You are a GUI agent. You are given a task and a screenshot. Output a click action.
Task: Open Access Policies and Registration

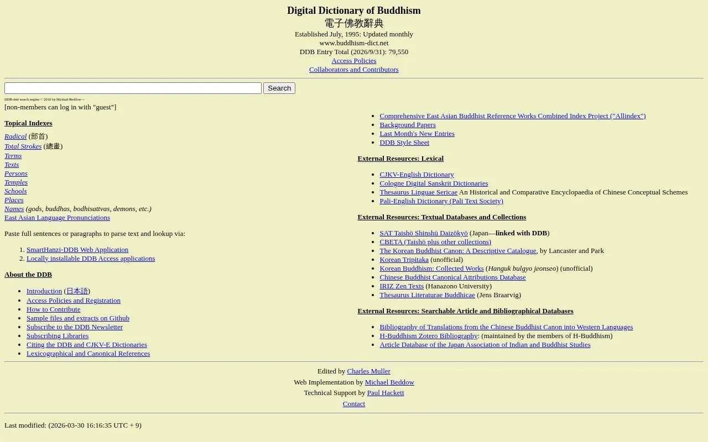pos(74,301)
